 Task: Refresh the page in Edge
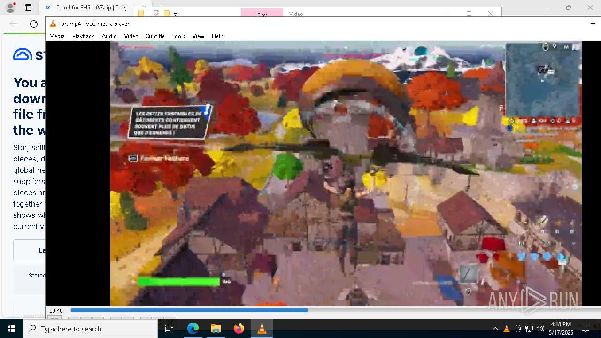pos(34,24)
